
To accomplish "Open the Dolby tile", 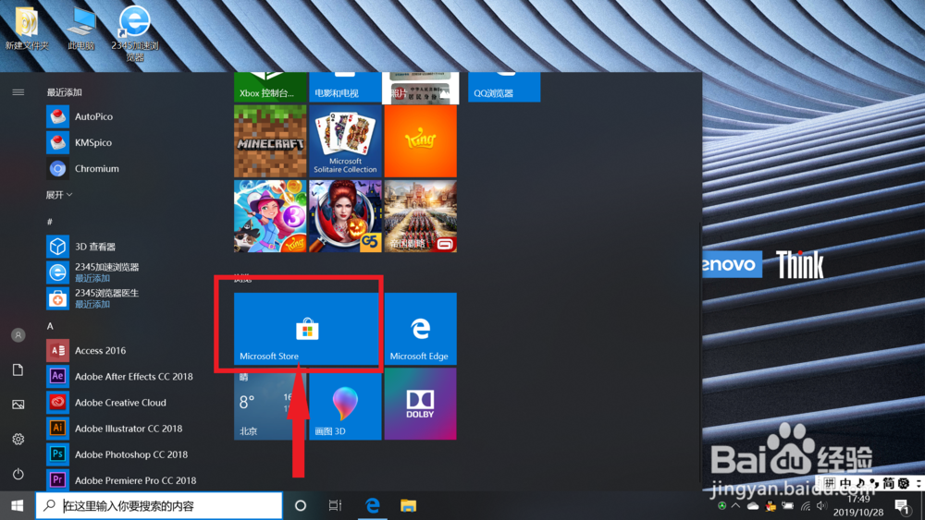I will coord(420,404).
